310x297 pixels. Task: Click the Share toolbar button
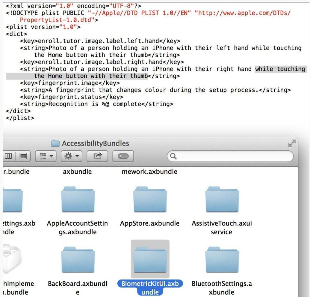(98, 156)
